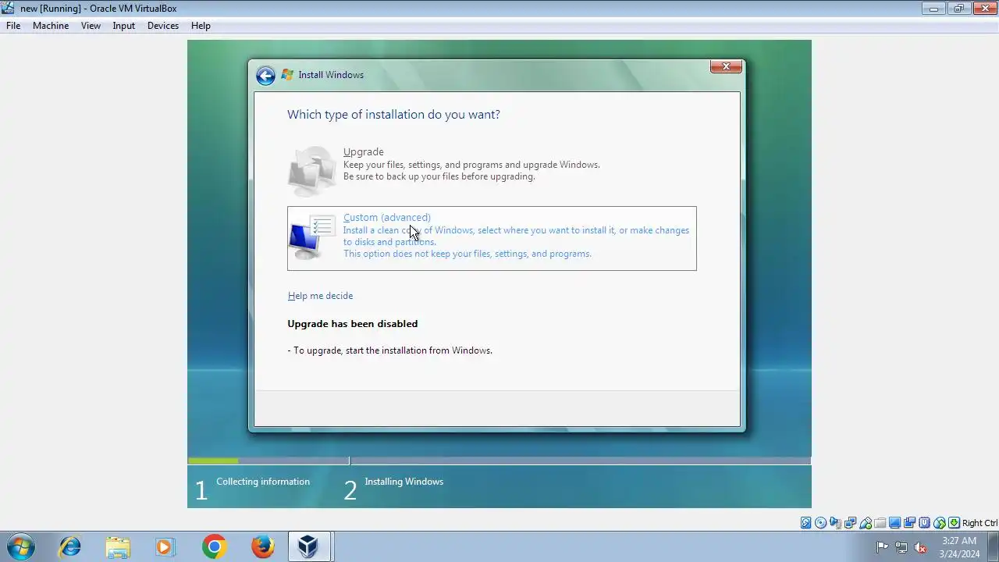Click VirtualBox optical disc status icon
Screen dimensions: 999x562
point(821,523)
